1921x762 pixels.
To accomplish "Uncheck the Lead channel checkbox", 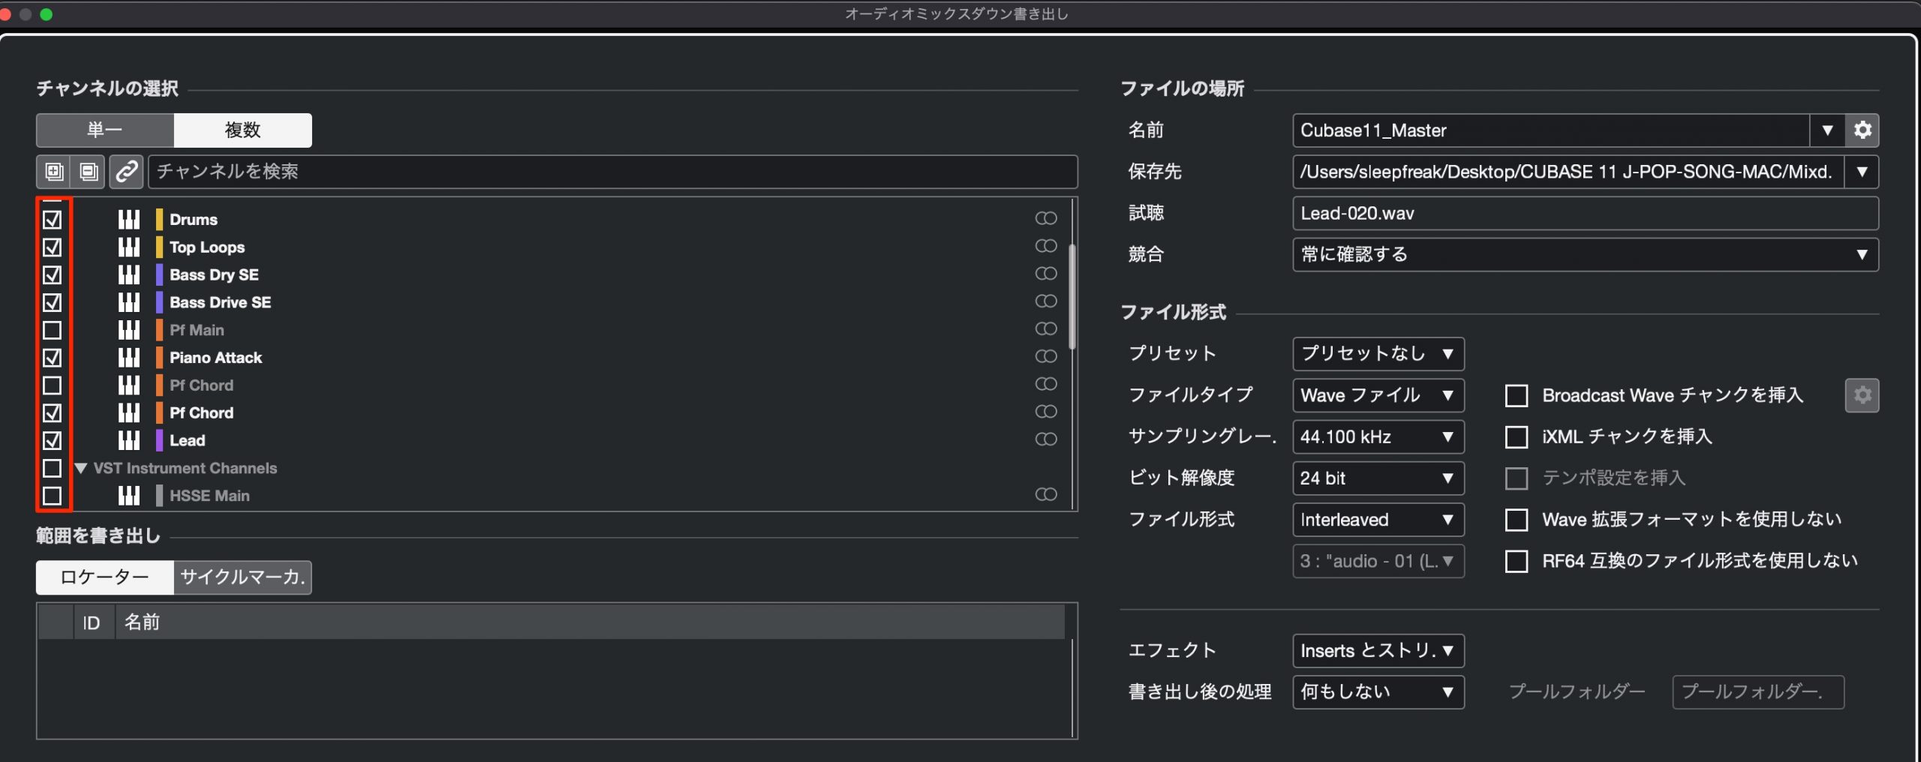I will 52,440.
